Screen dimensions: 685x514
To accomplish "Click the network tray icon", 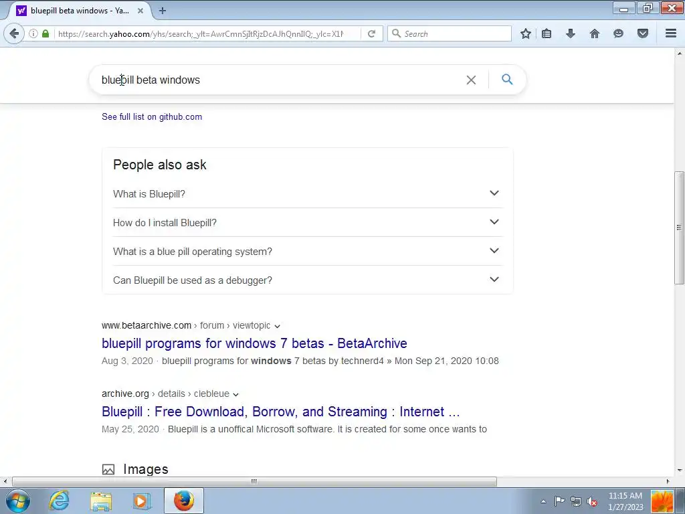I will click(576, 501).
